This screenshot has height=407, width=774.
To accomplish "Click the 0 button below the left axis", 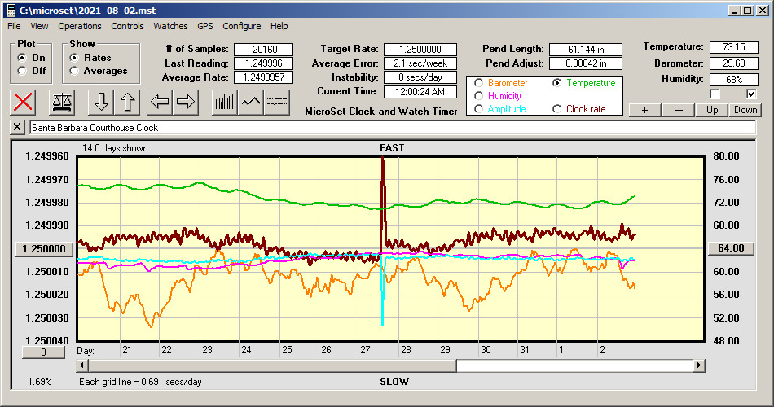I will tap(43, 352).
